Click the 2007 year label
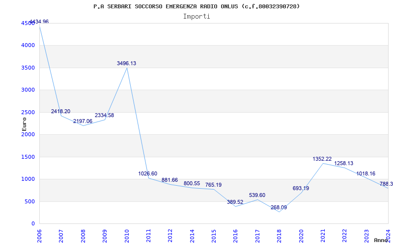The height and width of the screenshot is (245, 393). 61,236
